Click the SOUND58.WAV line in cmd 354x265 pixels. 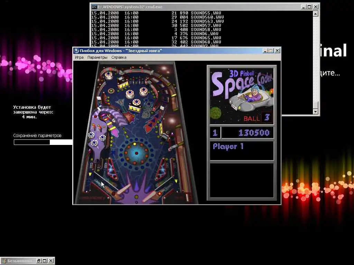click(156, 30)
